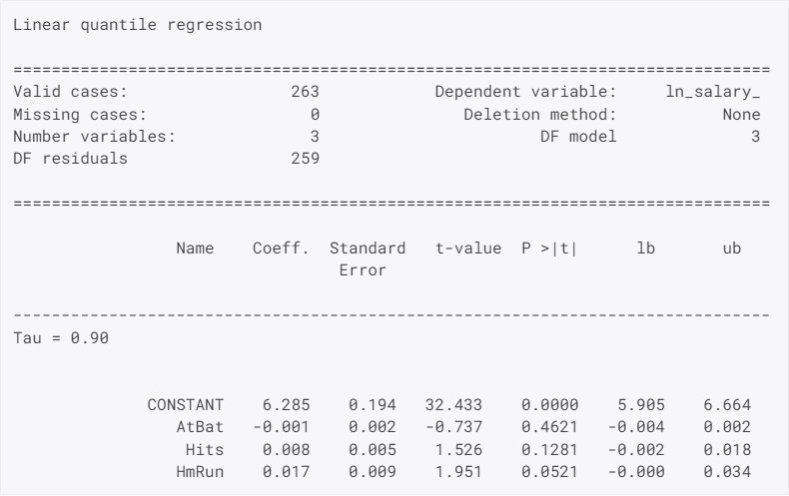789x496 pixels.
Task: Select the ln_salary_ dependent variable text
Action: pyautogui.click(x=713, y=92)
